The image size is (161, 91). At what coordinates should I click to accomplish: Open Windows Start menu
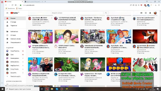[x=2, y=89]
